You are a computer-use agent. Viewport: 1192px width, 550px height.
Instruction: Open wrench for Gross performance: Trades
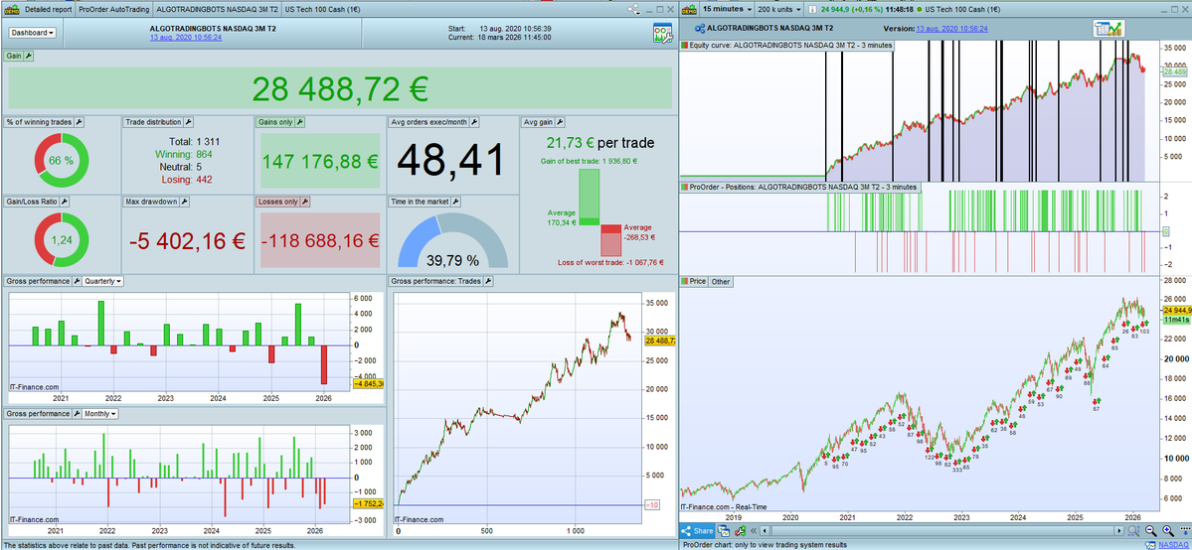489,281
